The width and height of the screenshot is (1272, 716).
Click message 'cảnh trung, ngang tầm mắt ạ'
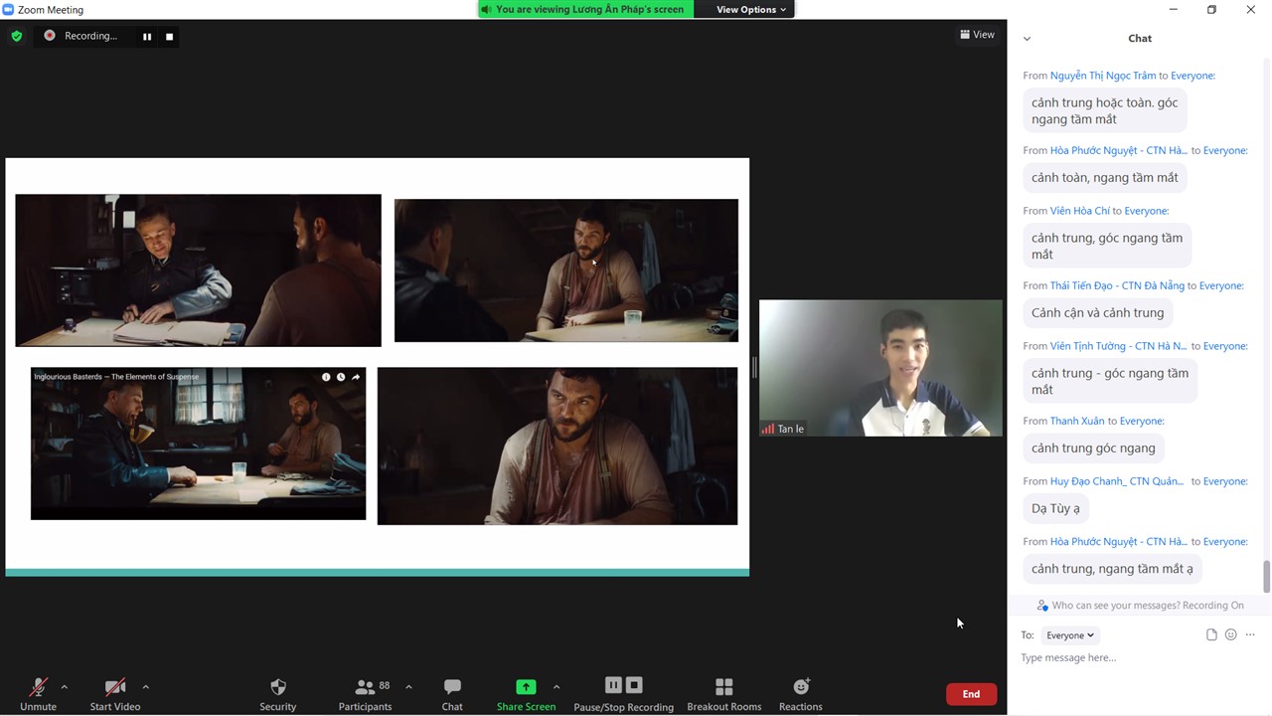pos(1112,569)
